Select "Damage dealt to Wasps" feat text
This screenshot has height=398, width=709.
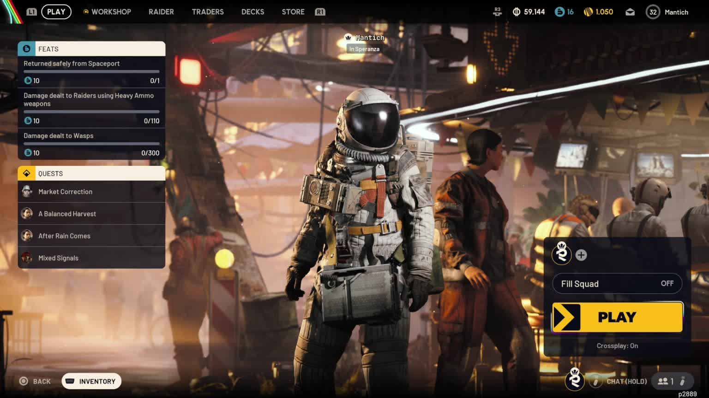pyautogui.click(x=59, y=136)
